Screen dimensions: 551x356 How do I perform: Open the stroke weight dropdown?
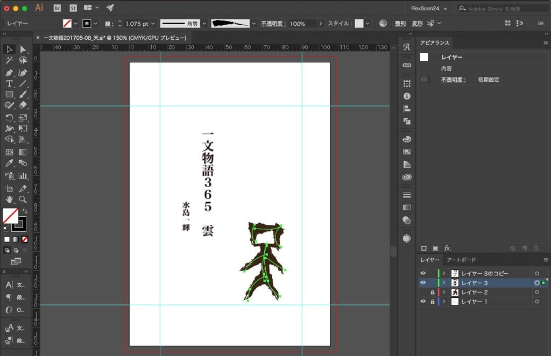(x=153, y=24)
